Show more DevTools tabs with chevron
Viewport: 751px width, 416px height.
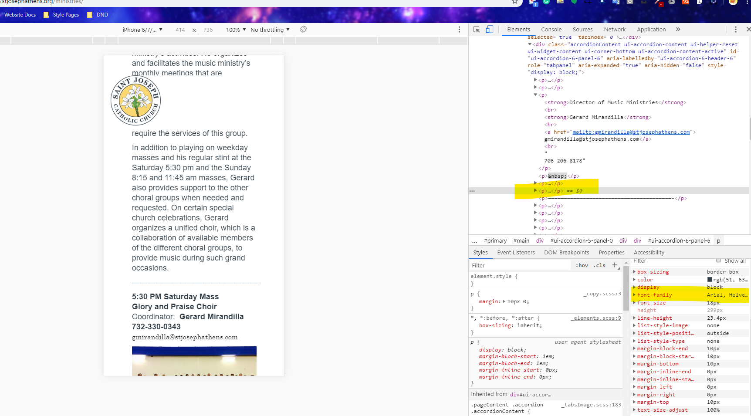(x=678, y=30)
